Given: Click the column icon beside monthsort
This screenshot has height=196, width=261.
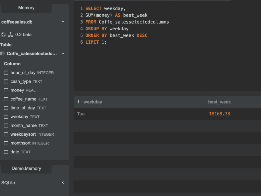Looking at the screenshot, I should tap(6, 143).
